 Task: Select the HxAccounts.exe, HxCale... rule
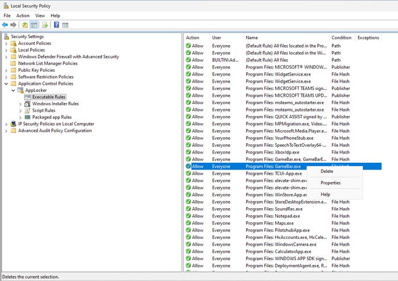click(287, 237)
